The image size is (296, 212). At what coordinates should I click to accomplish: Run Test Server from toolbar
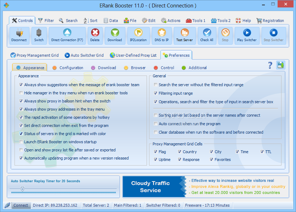tap(184, 36)
